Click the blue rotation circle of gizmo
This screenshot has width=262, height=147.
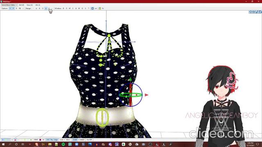pos(131,95)
